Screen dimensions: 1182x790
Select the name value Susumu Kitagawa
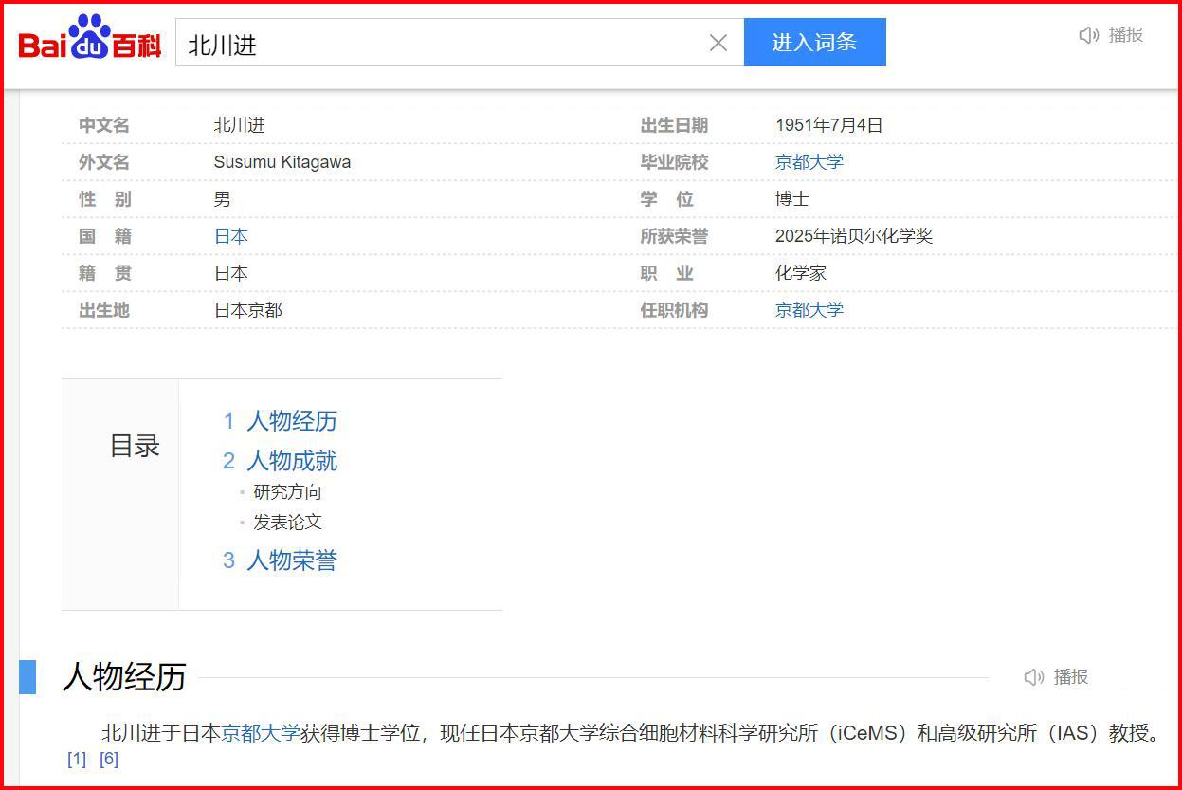(x=282, y=162)
